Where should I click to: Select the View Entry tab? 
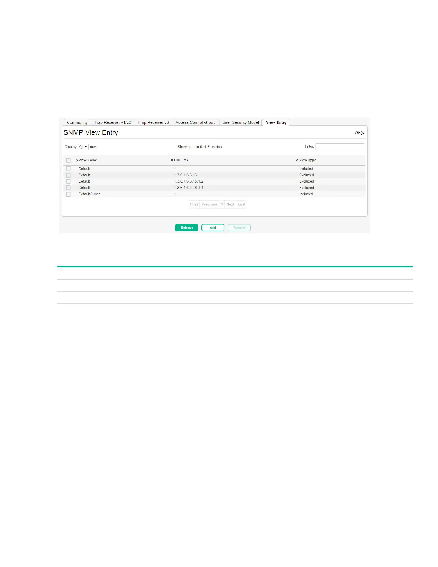pos(276,122)
